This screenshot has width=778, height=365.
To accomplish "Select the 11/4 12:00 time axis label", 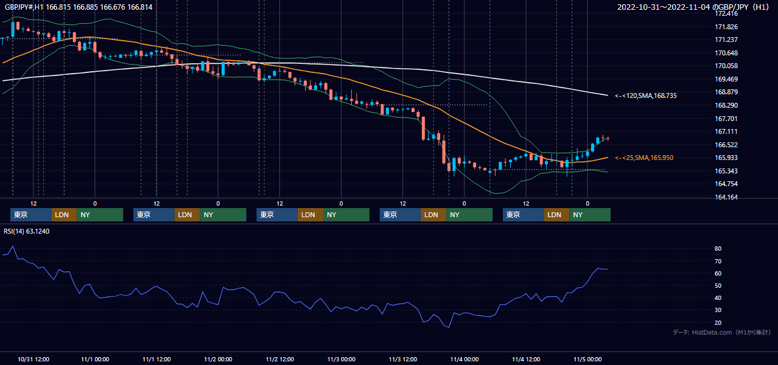I will [525, 359].
